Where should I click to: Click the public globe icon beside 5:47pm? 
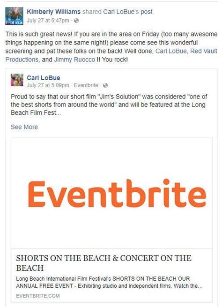76,21
